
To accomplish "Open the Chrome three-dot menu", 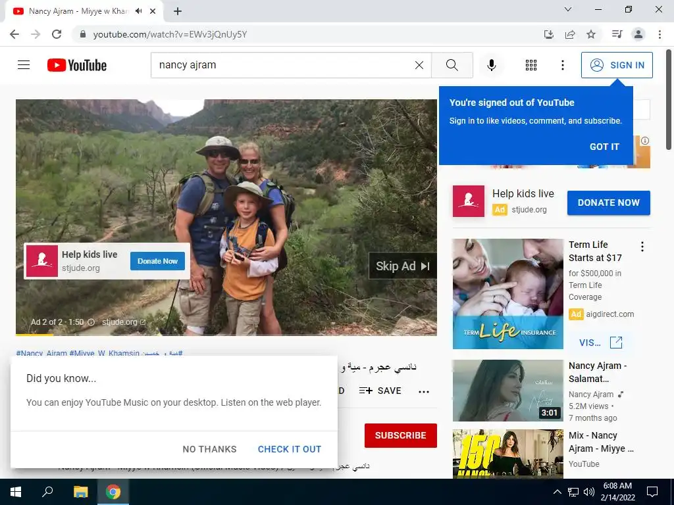I will coord(660,34).
